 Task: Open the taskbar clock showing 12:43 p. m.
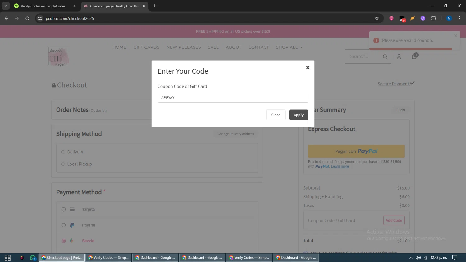click(x=439, y=258)
